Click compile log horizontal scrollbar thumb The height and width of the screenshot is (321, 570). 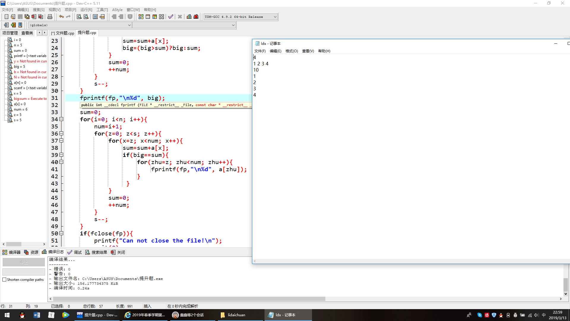189,299
